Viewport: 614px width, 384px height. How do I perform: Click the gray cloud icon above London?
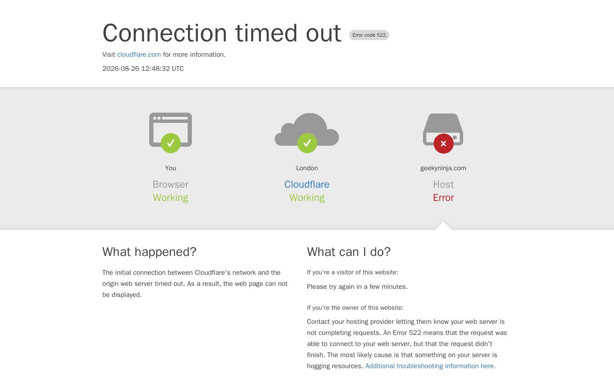point(307,130)
